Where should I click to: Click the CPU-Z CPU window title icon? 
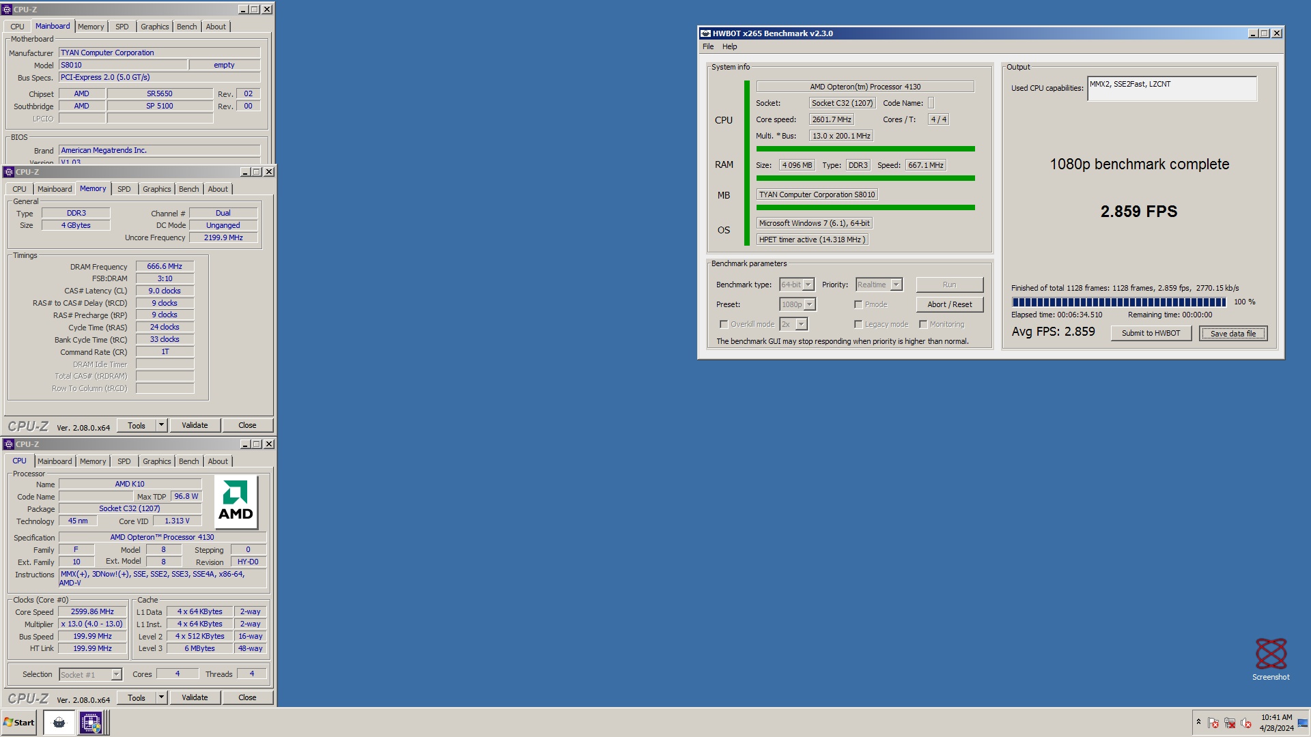point(9,444)
